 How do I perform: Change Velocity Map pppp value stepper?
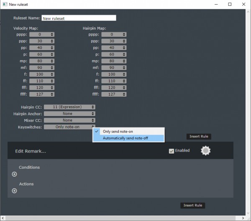coord(52,34)
